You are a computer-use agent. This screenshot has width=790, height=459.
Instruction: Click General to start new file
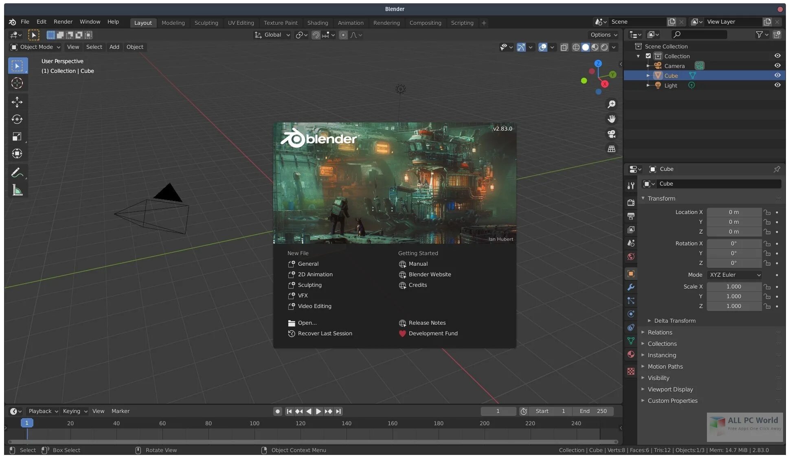[307, 264]
